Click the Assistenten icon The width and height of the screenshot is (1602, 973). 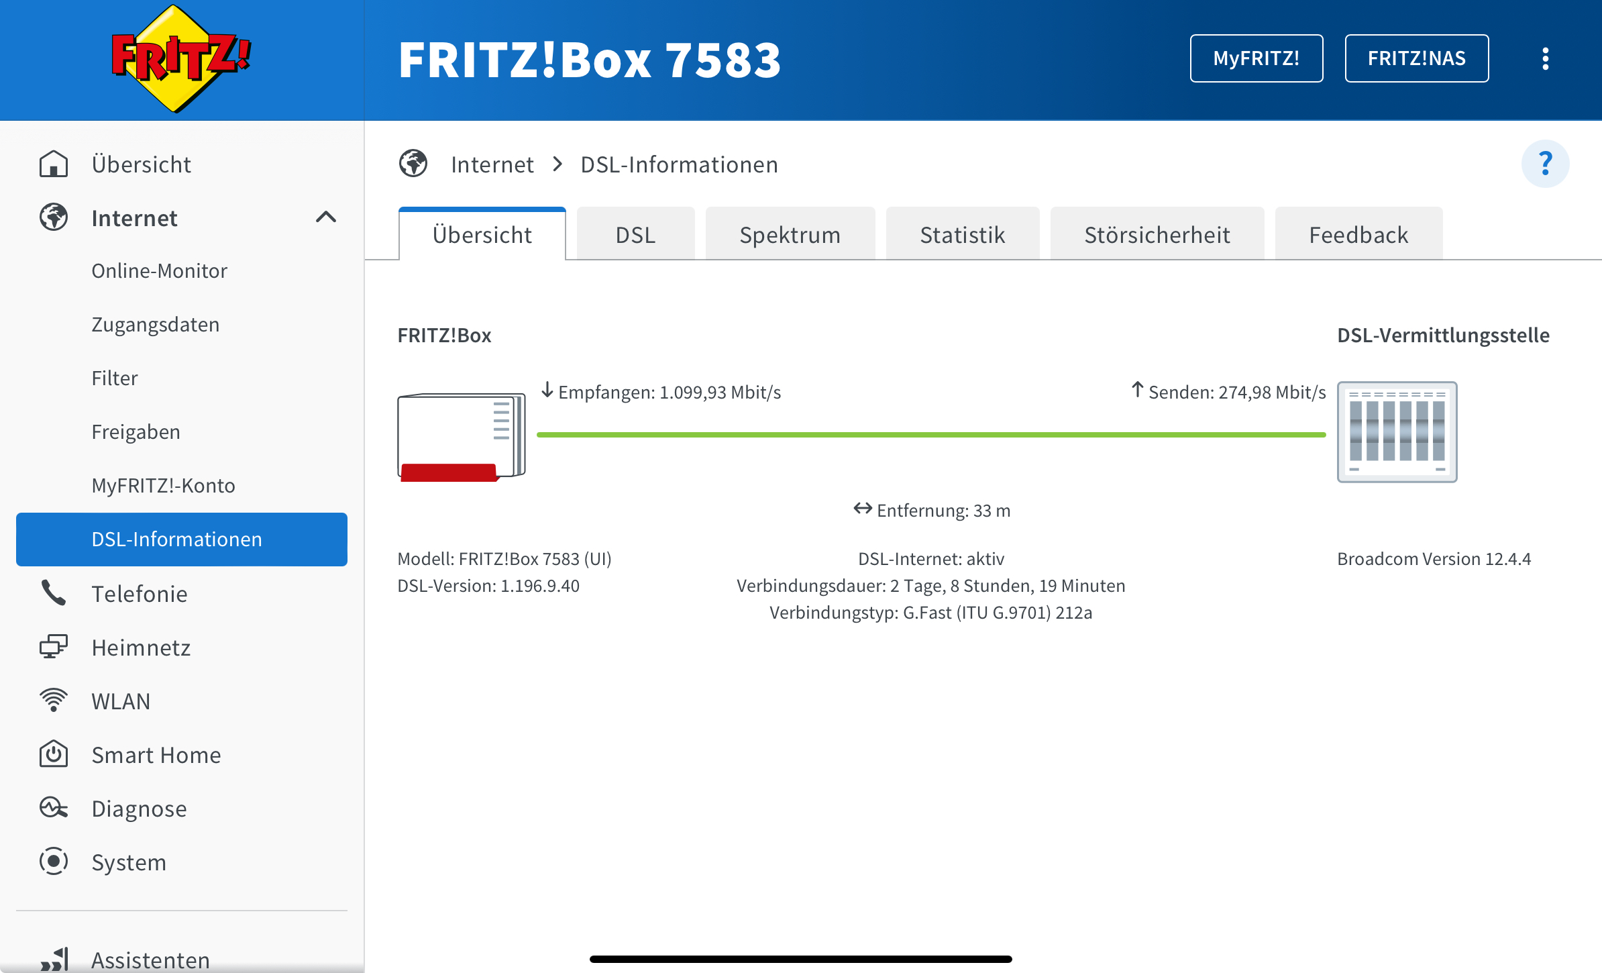pyautogui.click(x=54, y=960)
